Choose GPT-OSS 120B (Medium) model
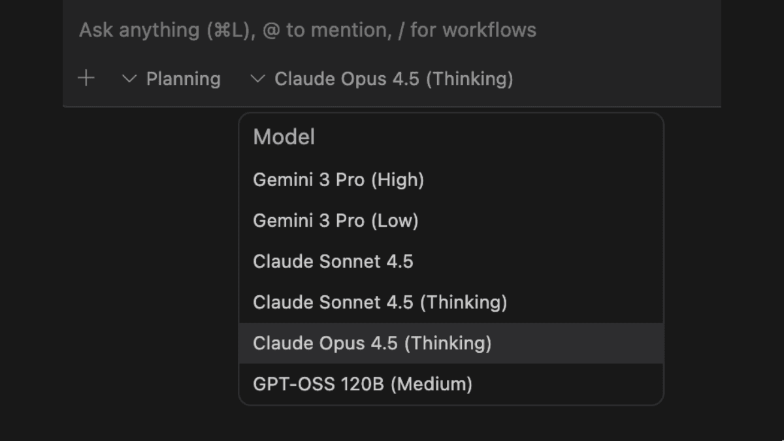The height and width of the screenshot is (441, 784). (x=362, y=384)
